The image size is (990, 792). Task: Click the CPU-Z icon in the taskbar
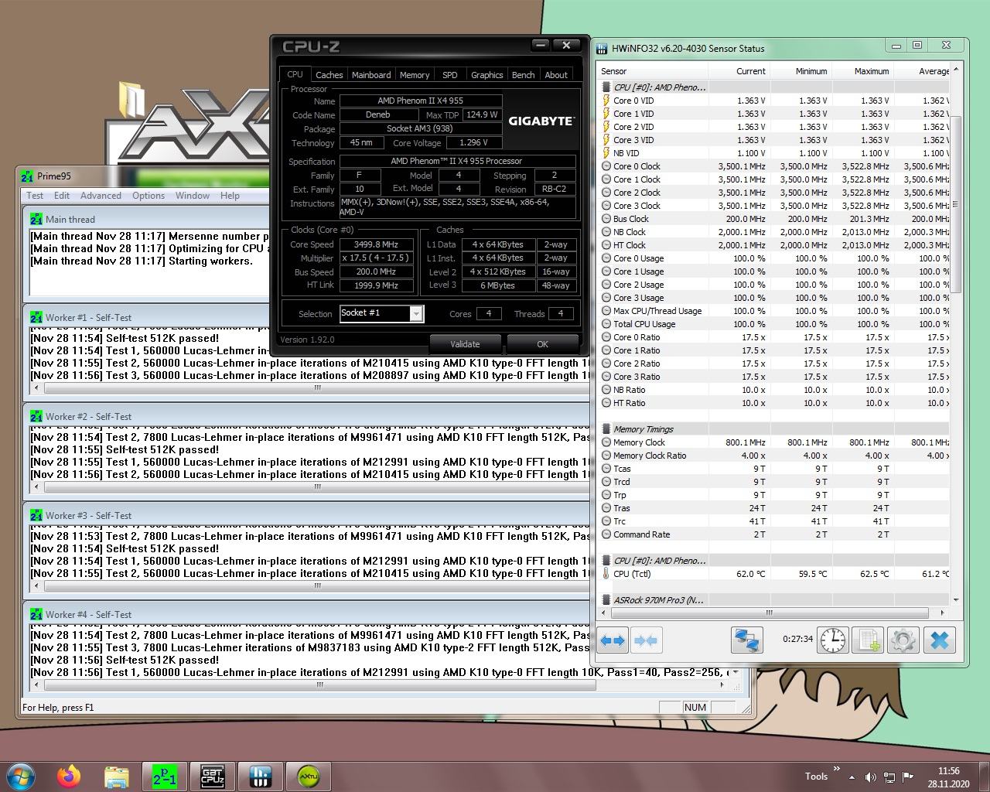point(212,776)
